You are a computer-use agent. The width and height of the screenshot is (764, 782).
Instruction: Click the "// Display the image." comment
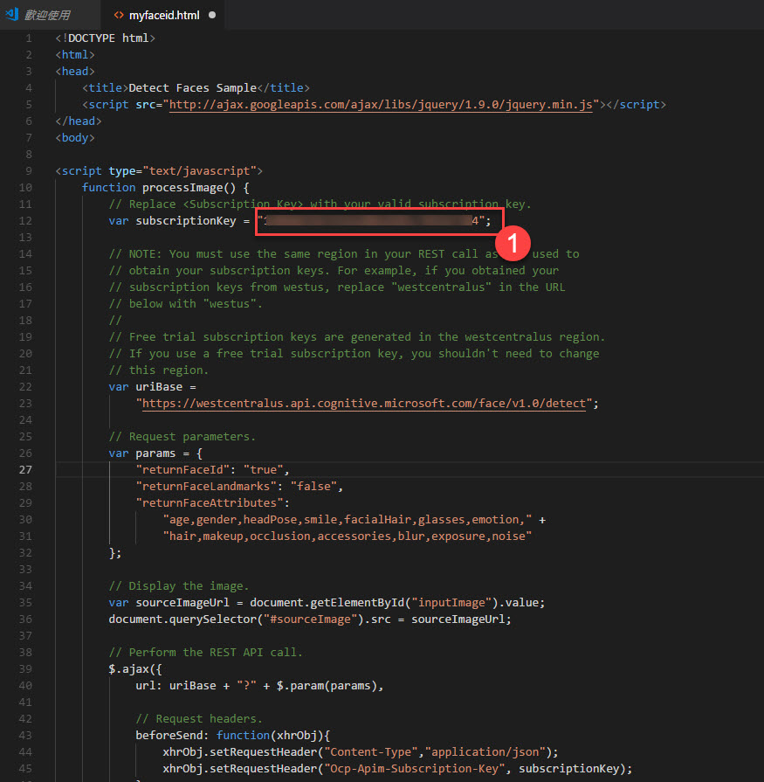pos(179,586)
